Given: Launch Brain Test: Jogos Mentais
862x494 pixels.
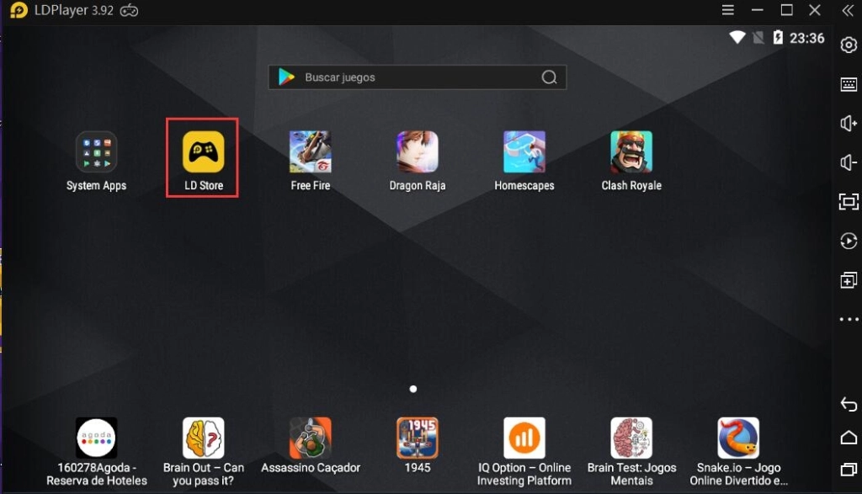Looking at the screenshot, I should pyautogui.click(x=631, y=438).
